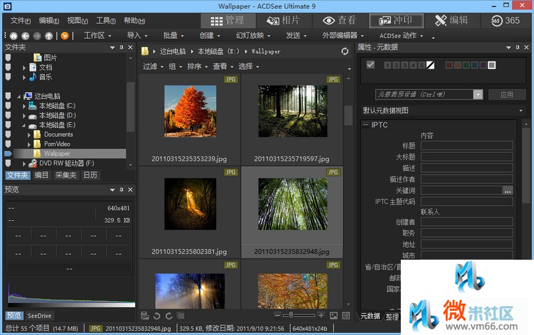
Task: Collapse local disk (E:) node
Action: [x=24, y=125]
